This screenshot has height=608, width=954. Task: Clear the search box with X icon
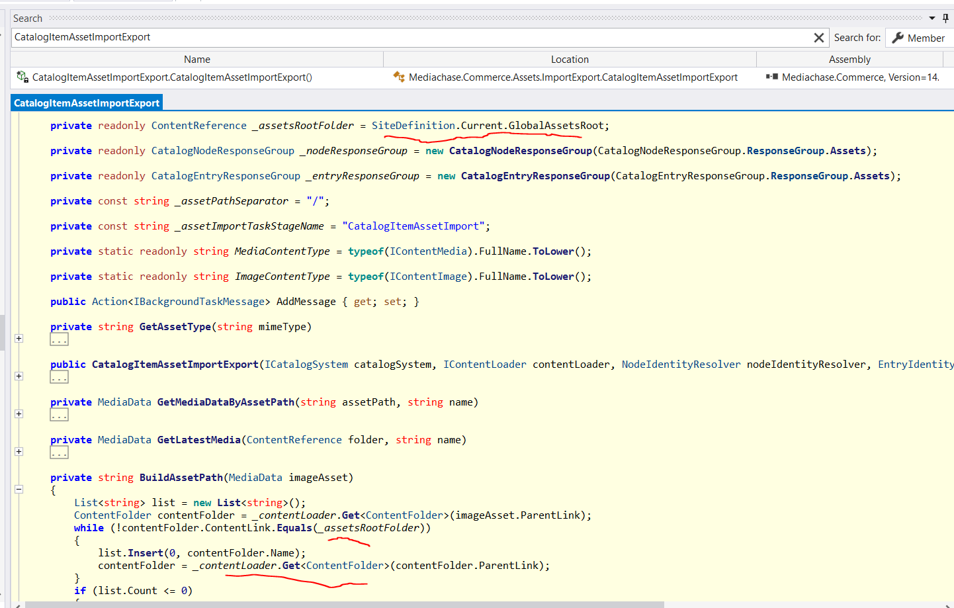pos(818,38)
